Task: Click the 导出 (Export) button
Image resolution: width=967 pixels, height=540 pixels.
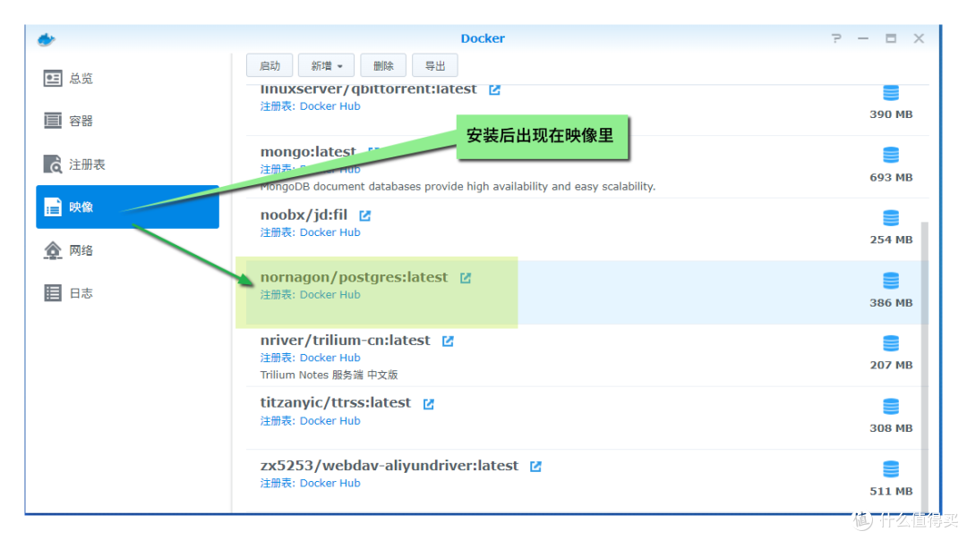Action: pos(435,64)
